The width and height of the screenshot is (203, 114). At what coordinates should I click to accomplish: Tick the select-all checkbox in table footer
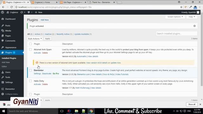30,94
